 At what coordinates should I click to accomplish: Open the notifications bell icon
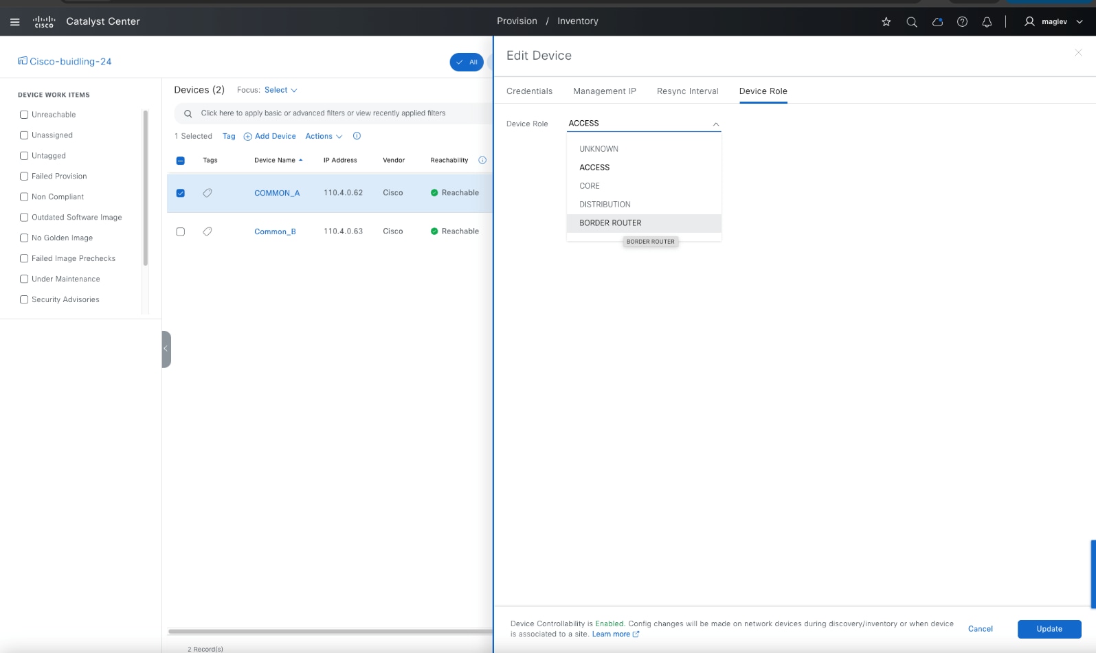click(x=987, y=22)
